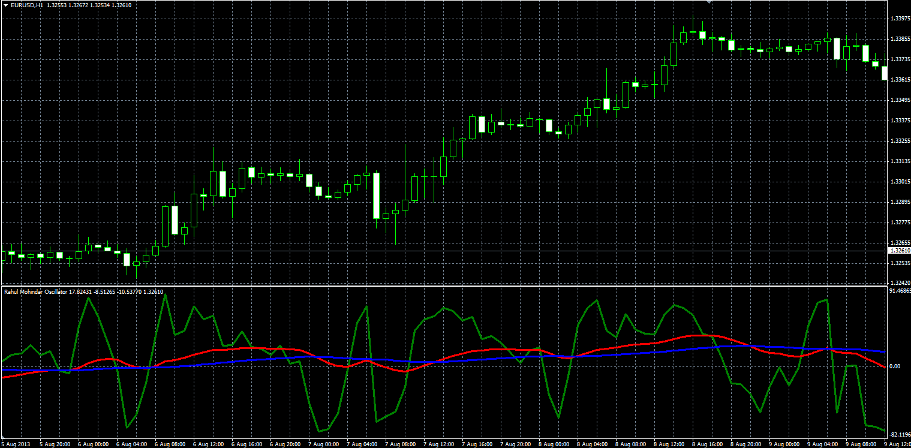This screenshot has height=448, width=911.
Task: Click the 1.33375 price scale label
Action: [900, 121]
